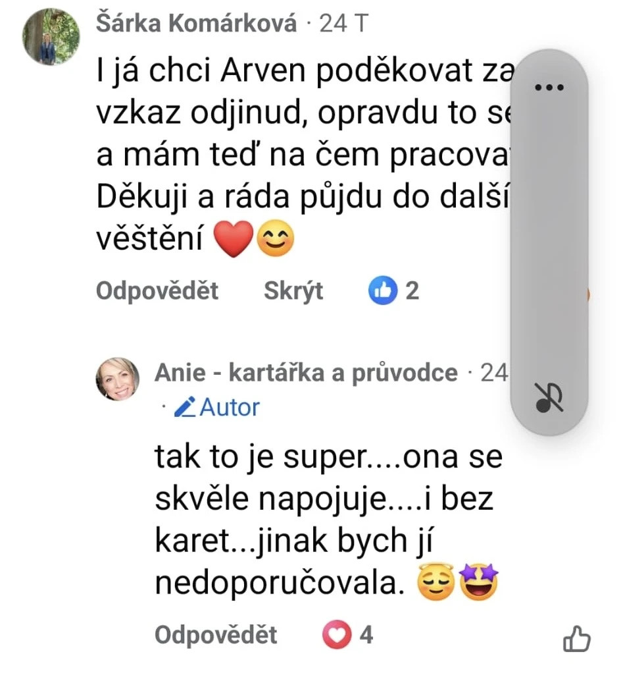Click the blue thumbs-up reaction icon
621x687 pixels.
click(383, 290)
